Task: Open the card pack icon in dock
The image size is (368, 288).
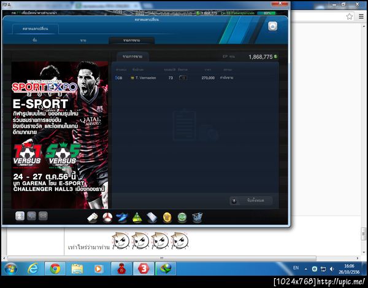Action: tap(152, 217)
